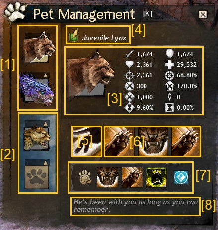Click the rename pet quill icon
Screen dimensions: 218x230
pyautogui.click(x=74, y=35)
